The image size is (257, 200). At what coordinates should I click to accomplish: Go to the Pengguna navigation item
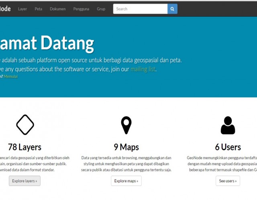coord(81,9)
